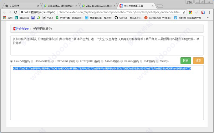Click the gray checkmark extension icon
Screen dimensions: 214x133
coord(197,12)
